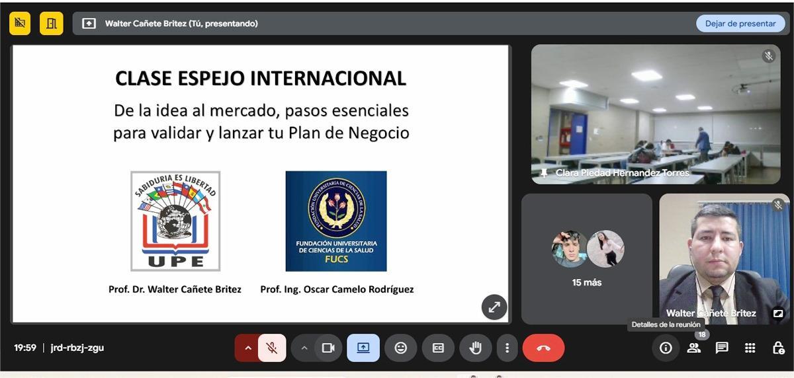Toggle the camera off
This screenshot has width=794, height=378.
[x=328, y=348]
